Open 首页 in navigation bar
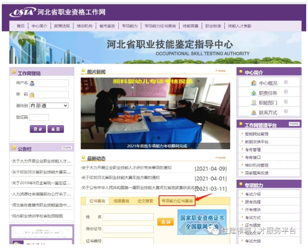 coord(21,26)
